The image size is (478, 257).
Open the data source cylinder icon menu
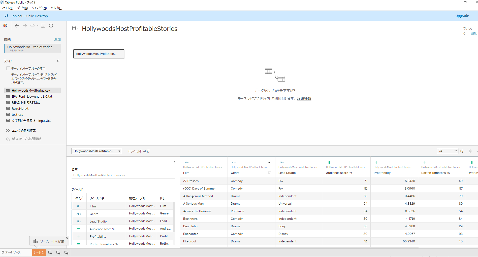coord(75,28)
